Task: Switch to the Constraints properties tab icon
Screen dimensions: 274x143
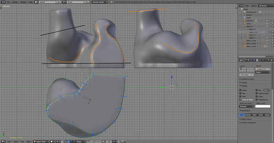Action: pos(260,60)
